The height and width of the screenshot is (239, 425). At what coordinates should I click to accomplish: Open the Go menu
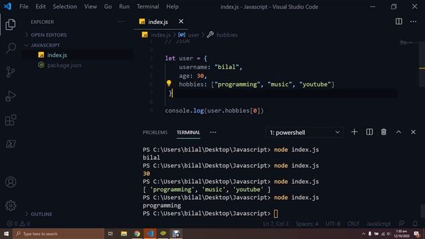pyautogui.click(x=108, y=7)
